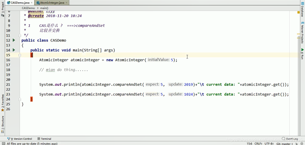Click opening brace highlighted on line 15

click(x=32, y=55)
